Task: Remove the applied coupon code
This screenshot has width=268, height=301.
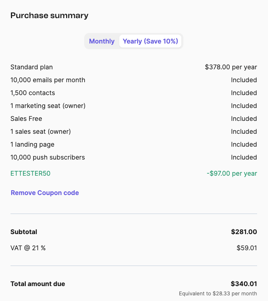Action: click(45, 193)
